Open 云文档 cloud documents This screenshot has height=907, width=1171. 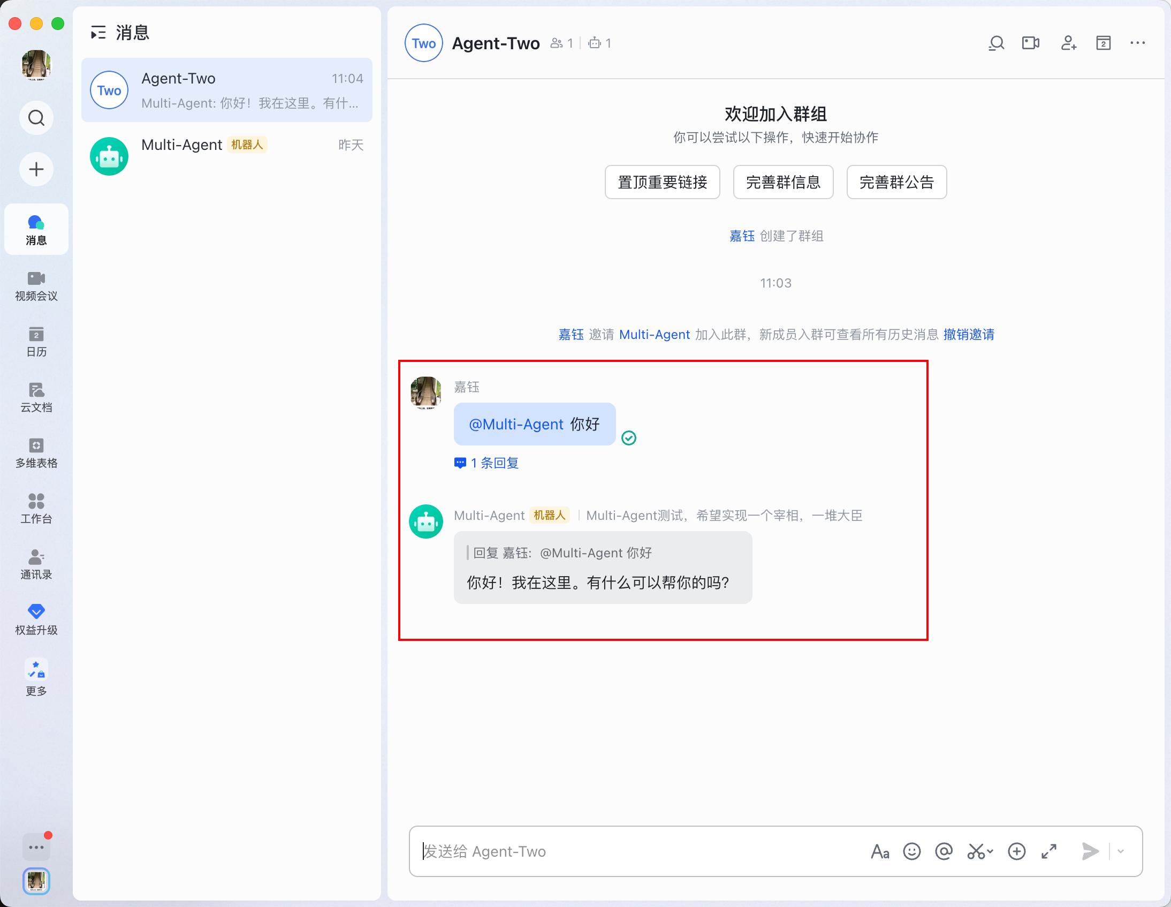click(x=36, y=398)
